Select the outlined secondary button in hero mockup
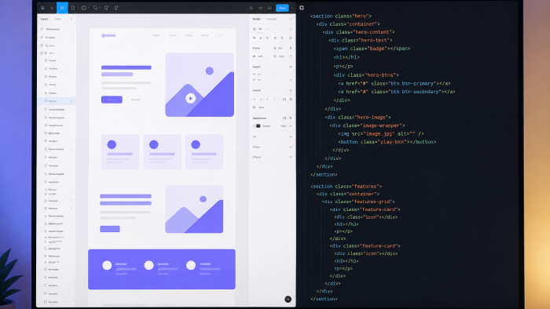Viewport: 550px width, 309px height. tap(136, 100)
